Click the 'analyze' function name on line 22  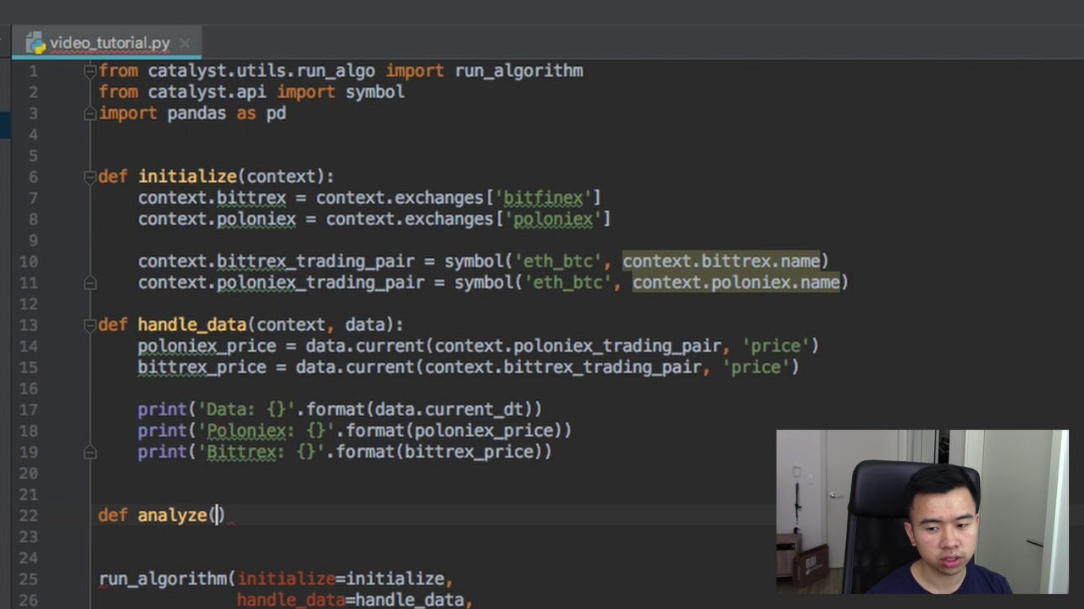coord(172,515)
